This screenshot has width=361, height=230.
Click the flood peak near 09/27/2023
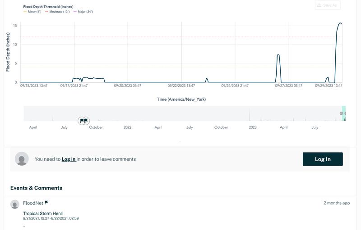coord(278,55)
